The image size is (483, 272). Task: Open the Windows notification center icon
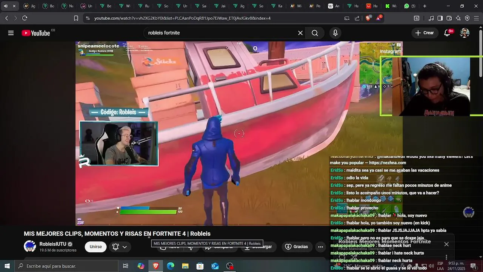(473, 266)
